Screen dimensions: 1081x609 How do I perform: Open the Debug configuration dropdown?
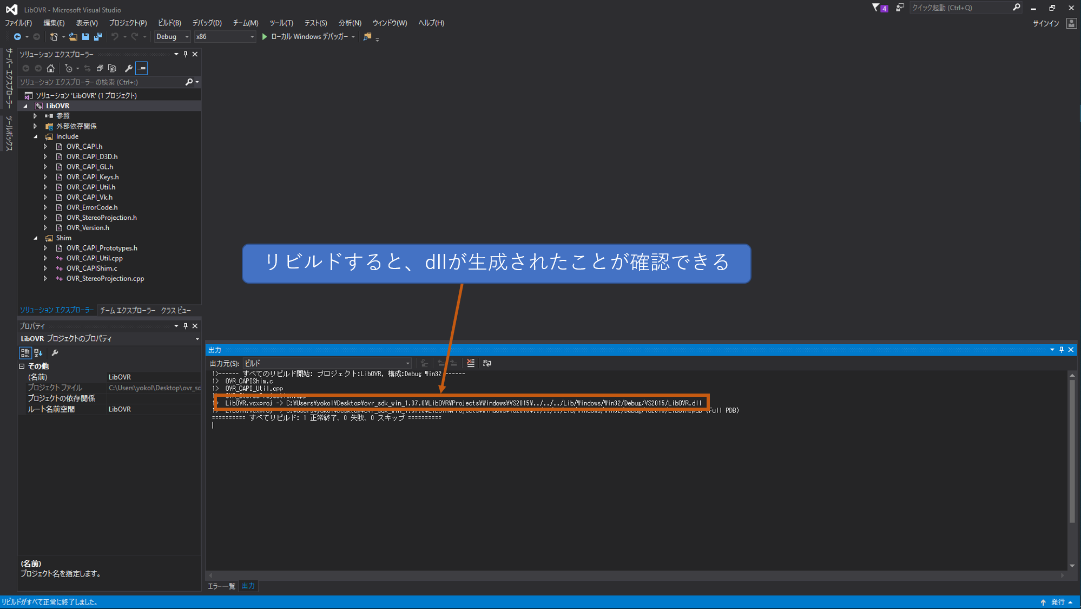[x=172, y=37]
